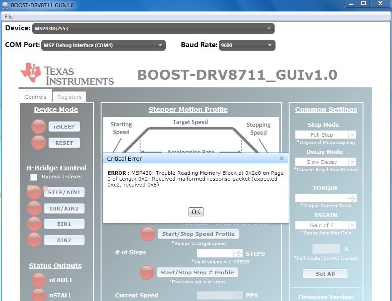Screen dimensions: 392x301
Task: Click the # of Steps input field
Action: 215,253
